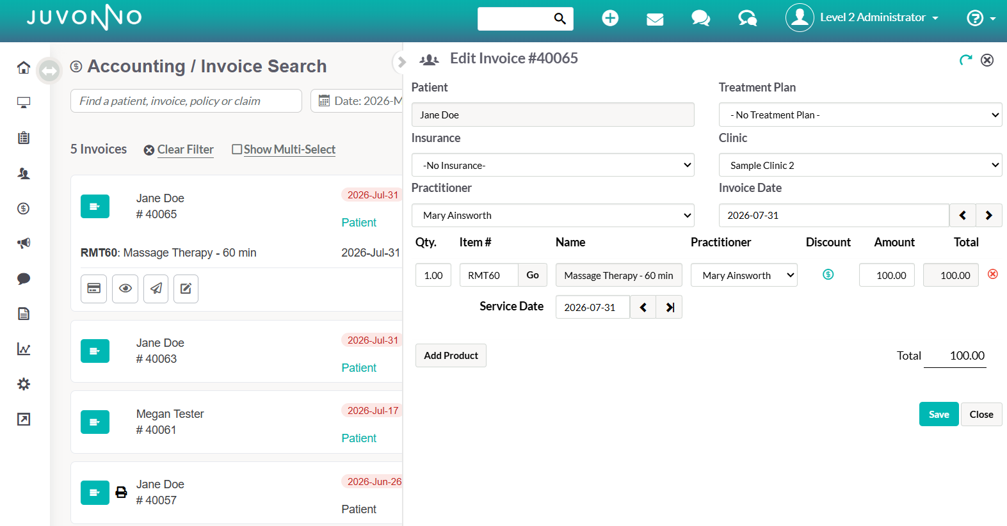The height and width of the screenshot is (526, 1007).
Task: Click the Go button next to RMT60
Action: point(533,275)
